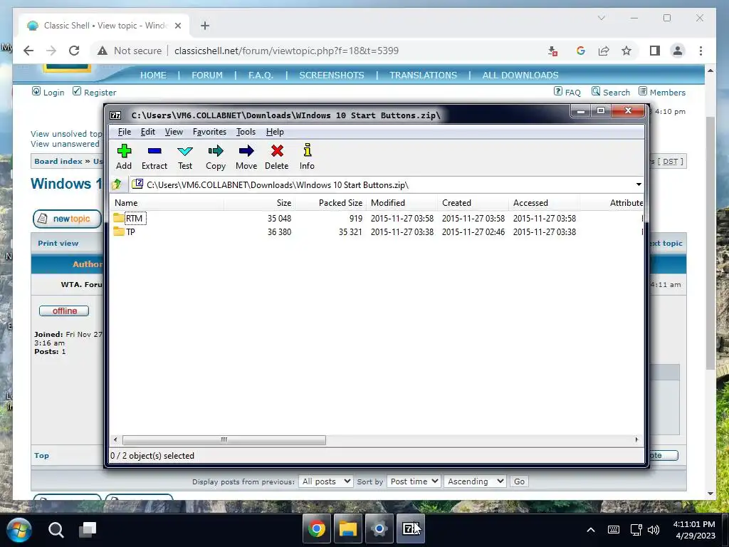This screenshot has width=729, height=547.
Task: Click the new topic button
Action: 67,219
